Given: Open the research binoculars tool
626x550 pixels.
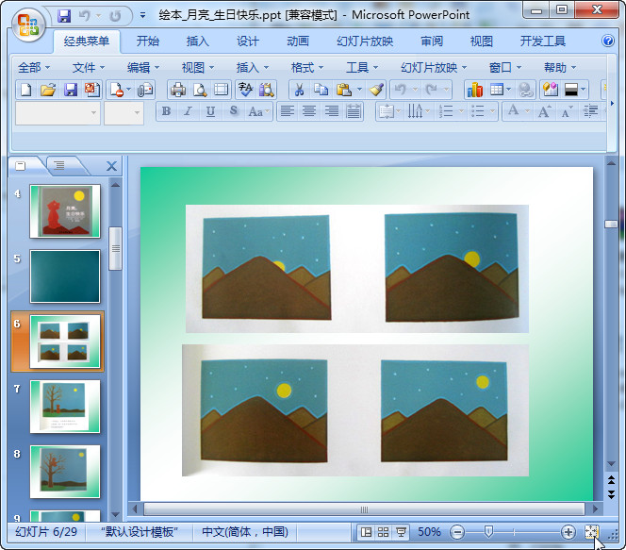Looking at the screenshot, I should [x=267, y=90].
